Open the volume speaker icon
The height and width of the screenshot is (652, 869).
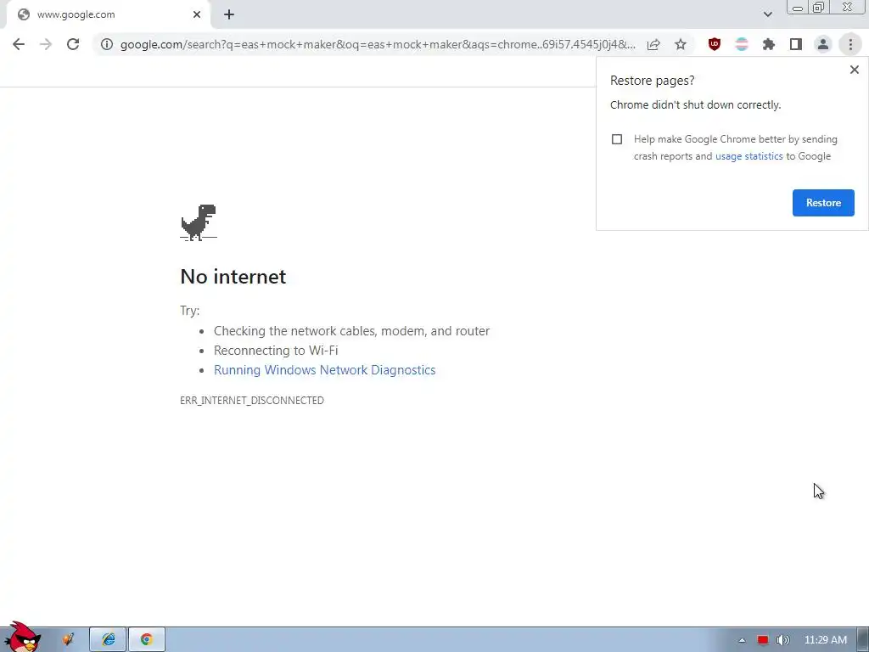783,640
